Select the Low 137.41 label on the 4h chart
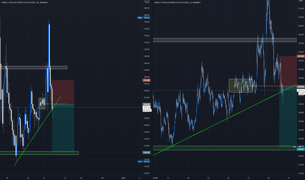The height and width of the screenshot is (180, 305). click(x=144, y=162)
